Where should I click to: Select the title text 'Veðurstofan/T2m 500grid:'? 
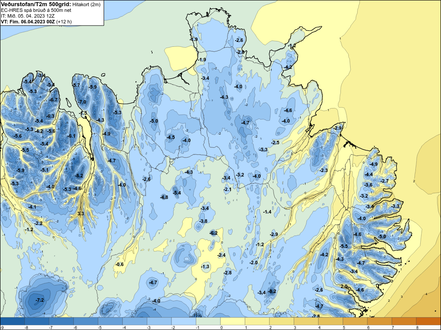pyautogui.click(x=36, y=4)
